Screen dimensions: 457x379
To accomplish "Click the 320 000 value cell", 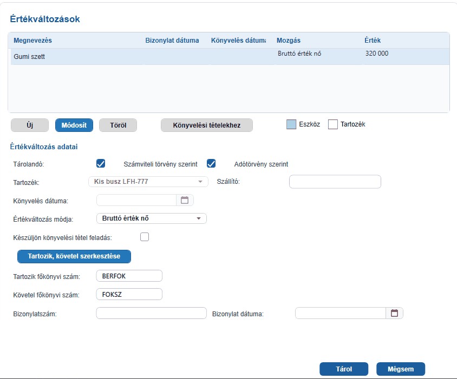I will [377, 54].
